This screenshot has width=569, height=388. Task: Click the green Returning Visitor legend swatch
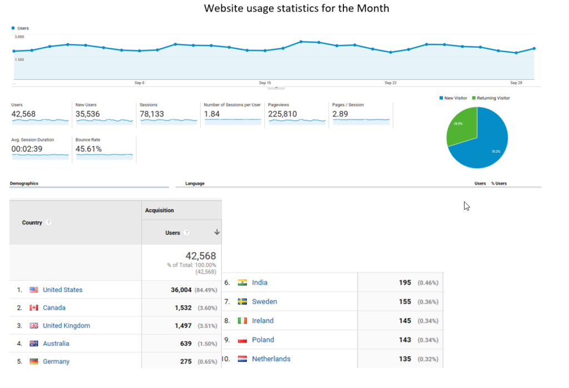point(474,98)
